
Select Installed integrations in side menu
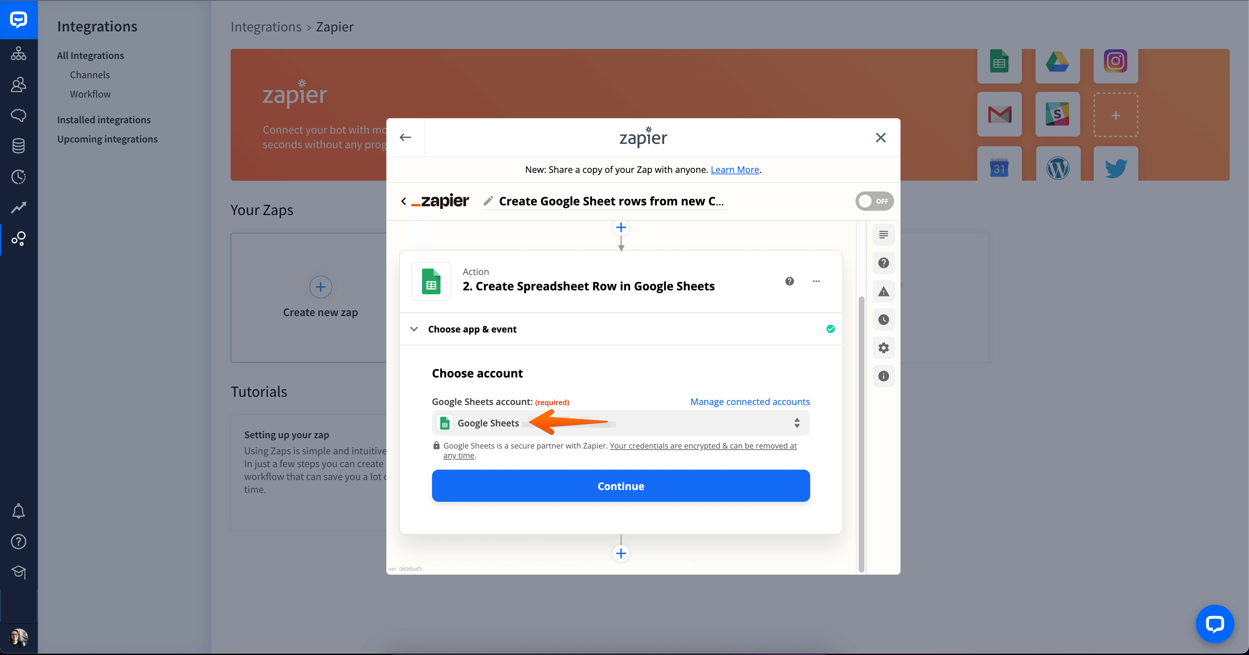(x=104, y=120)
